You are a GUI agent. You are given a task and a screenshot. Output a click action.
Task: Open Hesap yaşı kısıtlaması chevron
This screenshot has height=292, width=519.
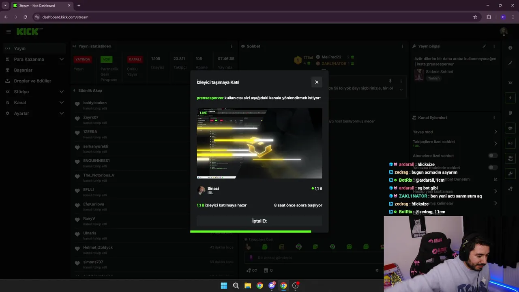(495, 191)
